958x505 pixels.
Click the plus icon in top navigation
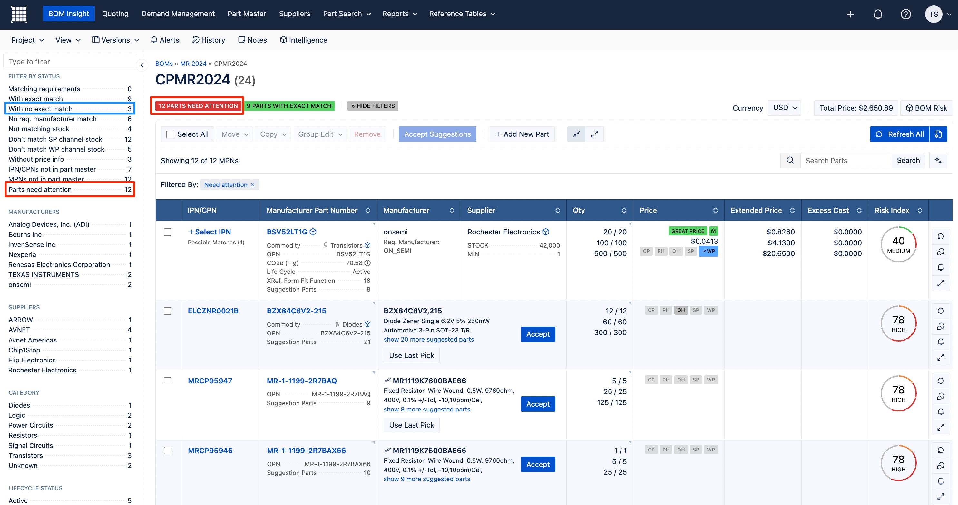[850, 14]
